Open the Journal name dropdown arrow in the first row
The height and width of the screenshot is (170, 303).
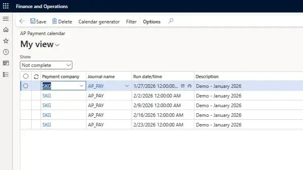(127, 86)
